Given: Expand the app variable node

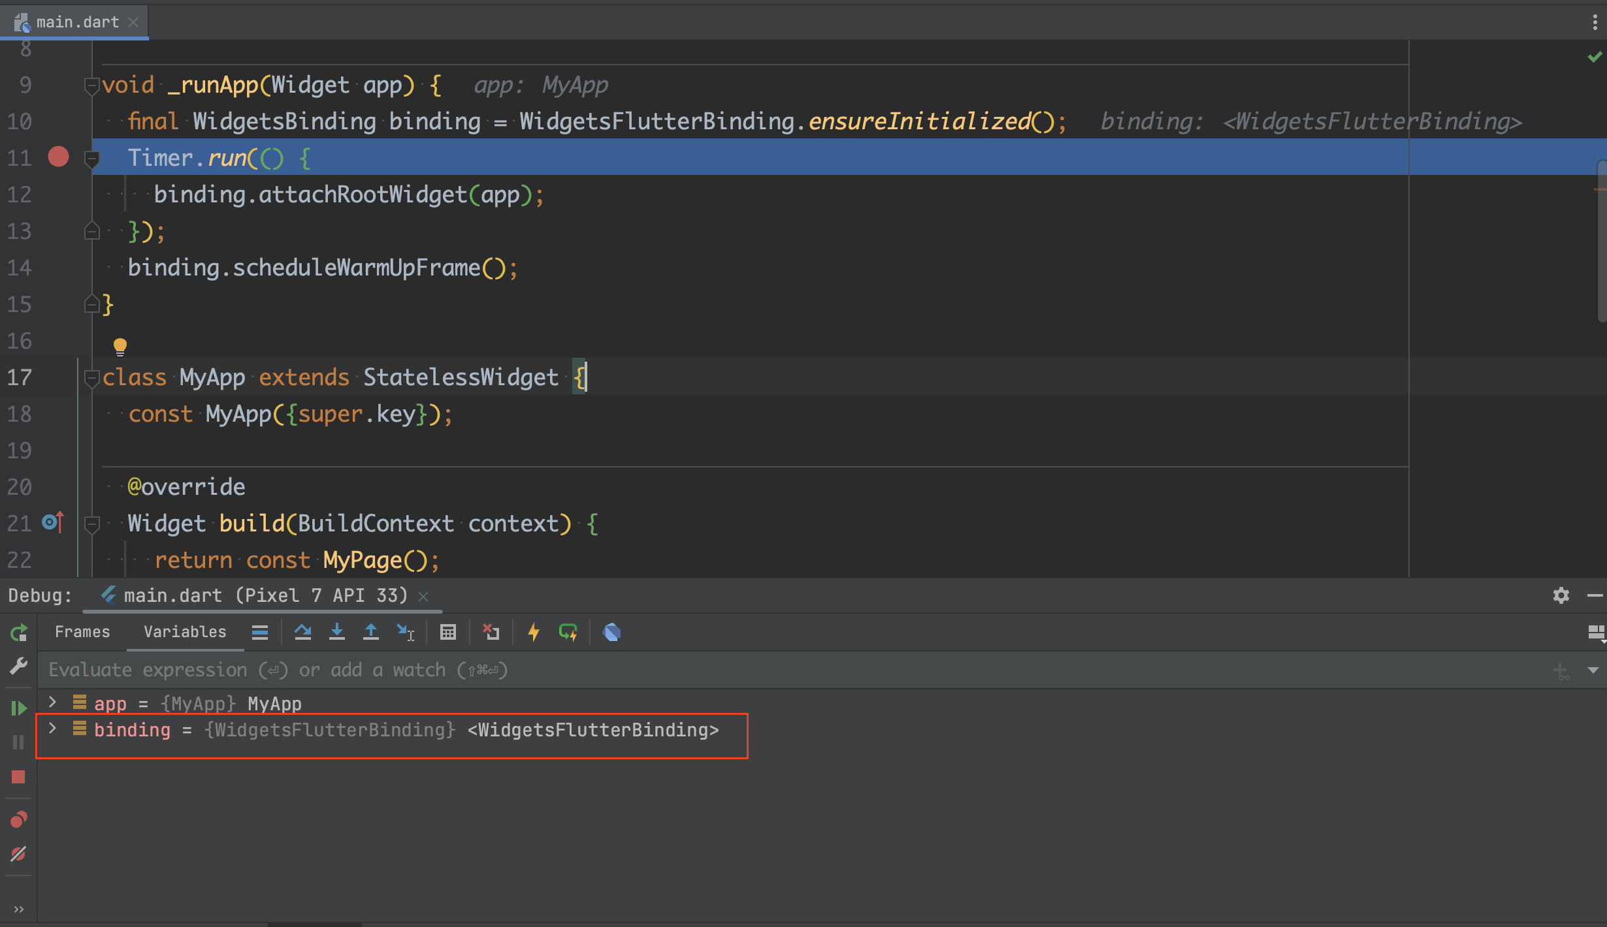Looking at the screenshot, I should (x=52, y=702).
